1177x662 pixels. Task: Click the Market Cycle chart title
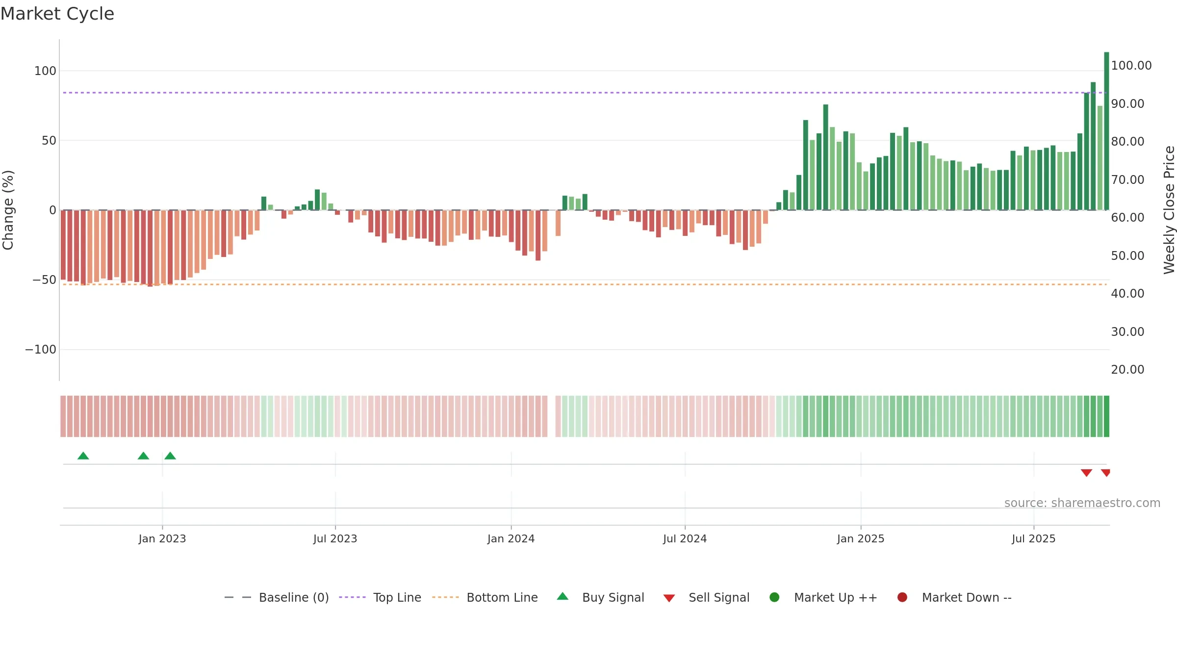coord(57,14)
